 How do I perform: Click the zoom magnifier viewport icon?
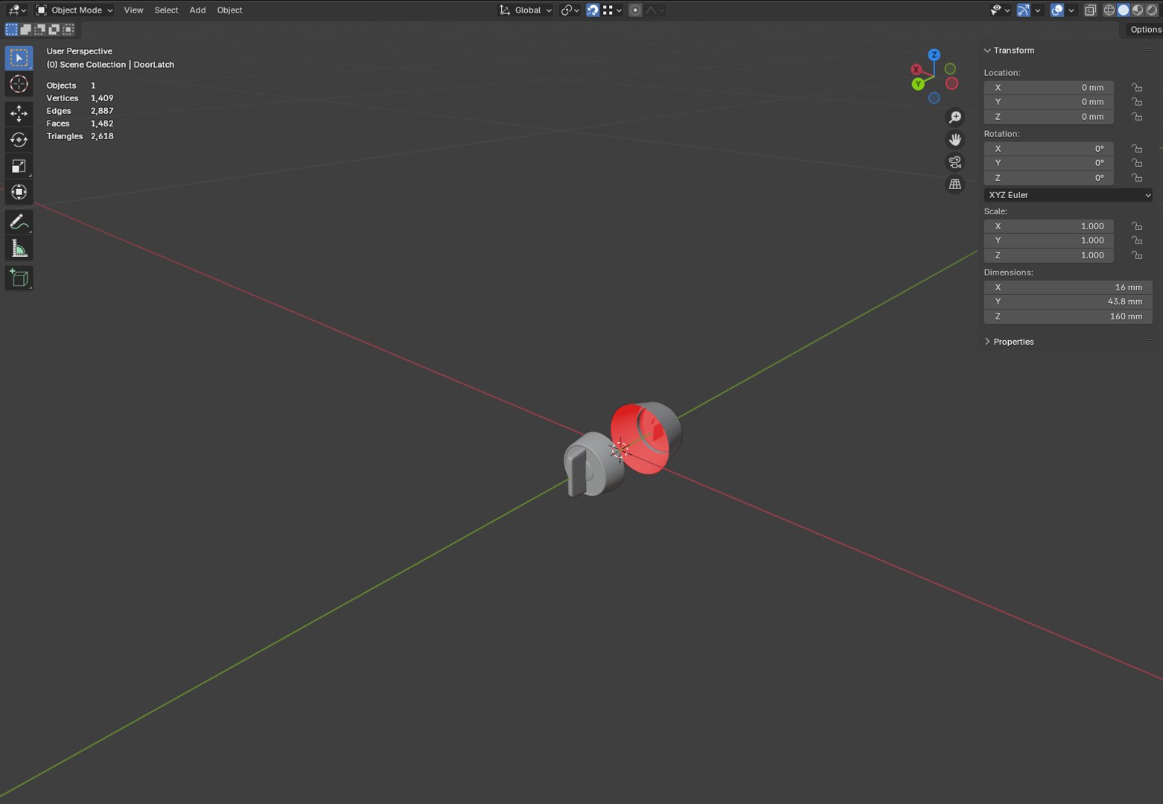pyautogui.click(x=955, y=118)
